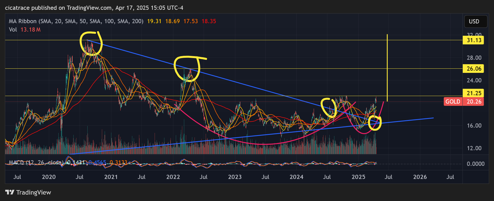Click the SMA 100 value 17.53
Viewport: 494px width, 201px height.
tap(191, 21)
